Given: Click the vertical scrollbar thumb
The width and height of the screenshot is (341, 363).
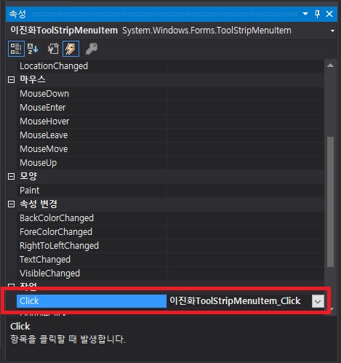Looking at the screenshot, I should pos(330,202).
